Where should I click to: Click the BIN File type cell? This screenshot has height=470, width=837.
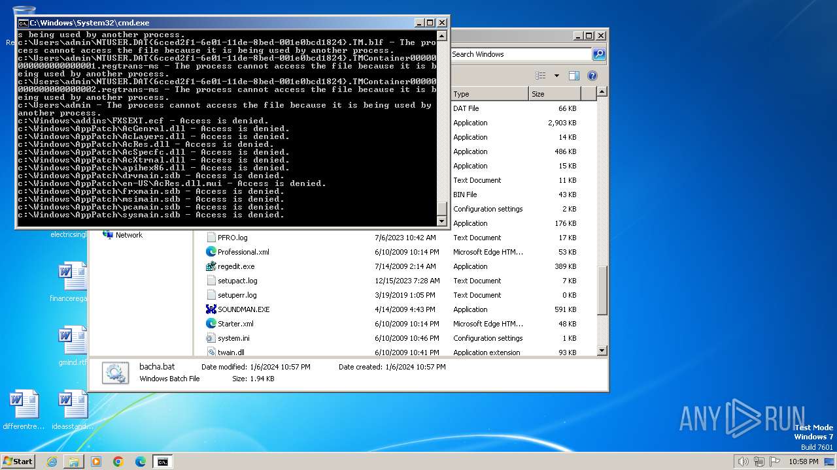click(466, 195)
